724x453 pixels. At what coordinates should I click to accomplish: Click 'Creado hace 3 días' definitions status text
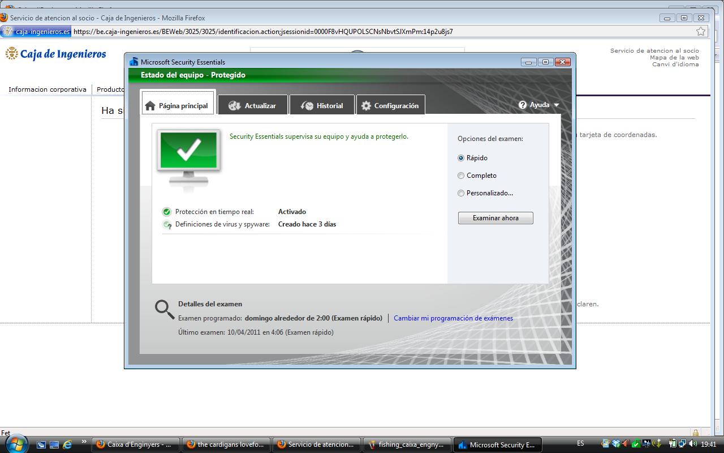[x=307, y=224]
